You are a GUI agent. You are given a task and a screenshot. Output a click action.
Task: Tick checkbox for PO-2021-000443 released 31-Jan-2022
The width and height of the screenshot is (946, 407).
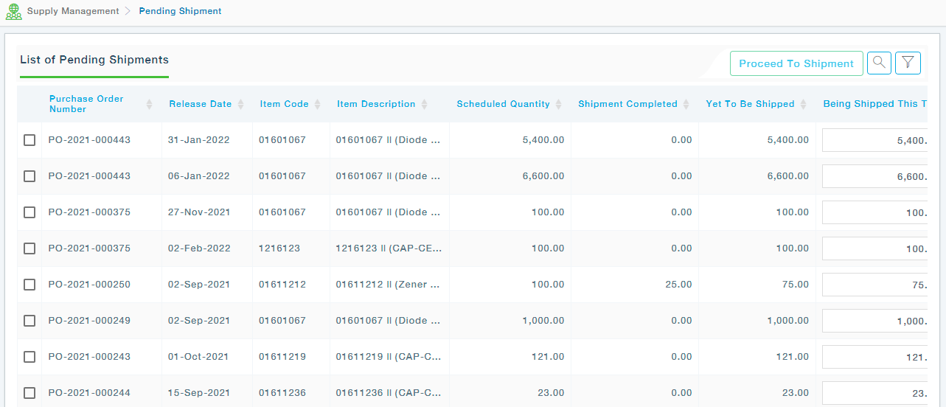[x=29, y=140]
